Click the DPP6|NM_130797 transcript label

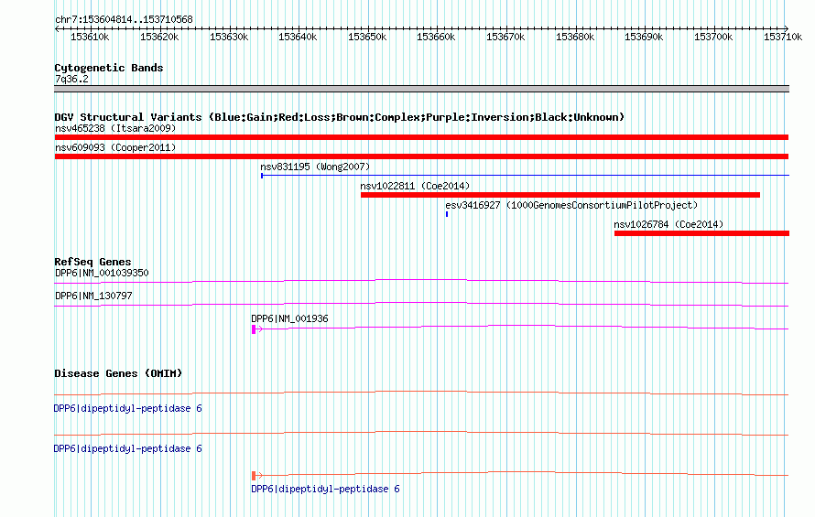(93, 296)
